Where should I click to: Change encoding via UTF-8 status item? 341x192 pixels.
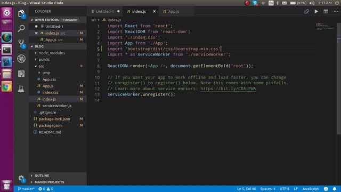[285, 189]
